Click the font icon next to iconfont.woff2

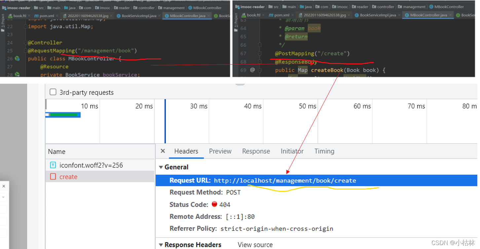53,165
